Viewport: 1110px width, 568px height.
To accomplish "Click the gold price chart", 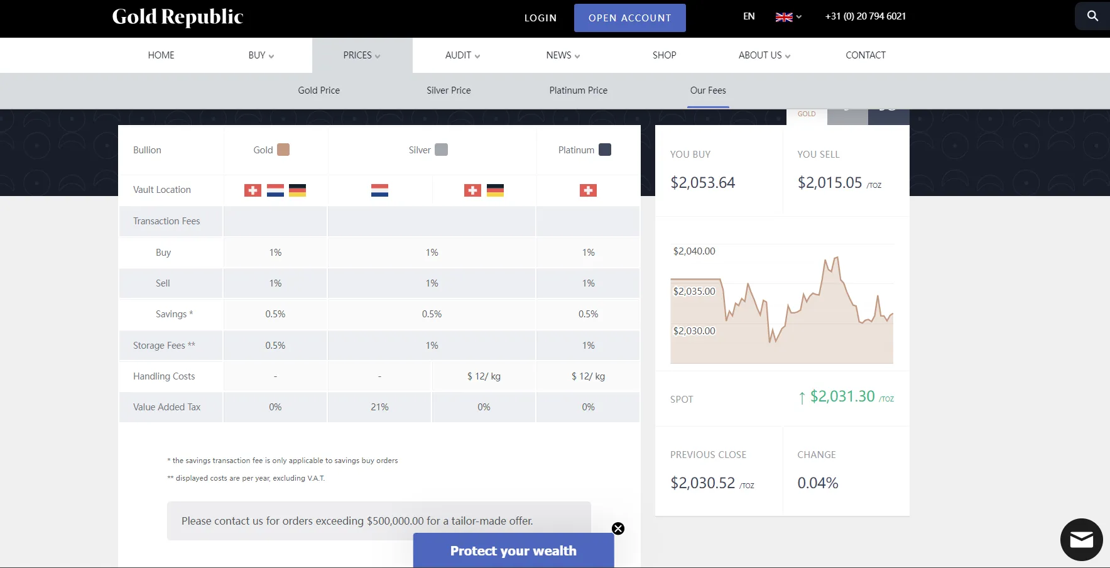I will [782, 305].
